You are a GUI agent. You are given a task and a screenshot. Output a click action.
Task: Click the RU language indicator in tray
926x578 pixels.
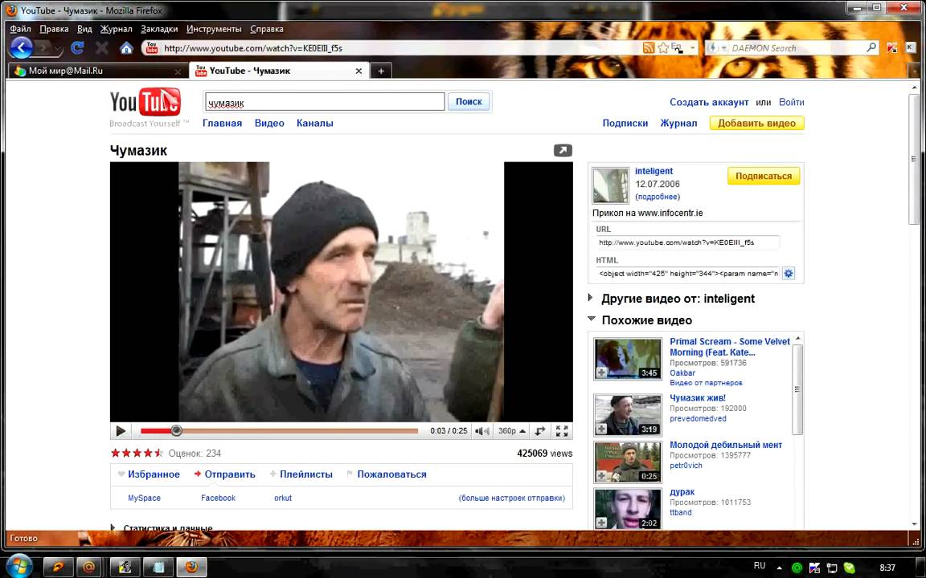coord(760,566)
